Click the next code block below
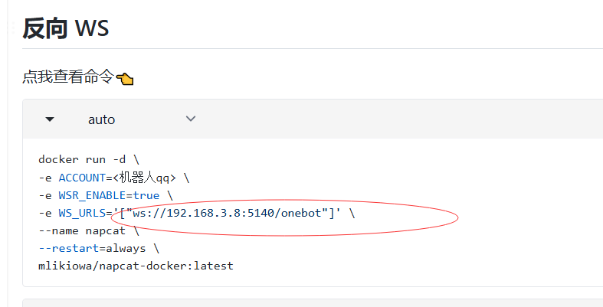The image size is (603, 307). 313,302
